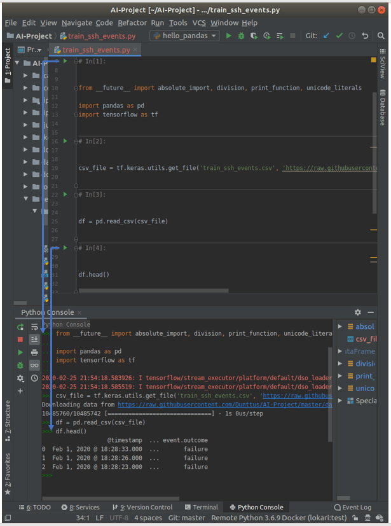Click the Debug bug icon in top toolbar
This screenshot has width=391, height=526.
point(241,36)
